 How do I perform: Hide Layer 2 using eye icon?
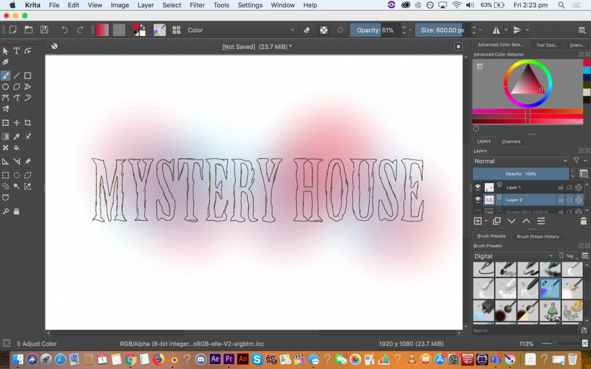(478, 200)
